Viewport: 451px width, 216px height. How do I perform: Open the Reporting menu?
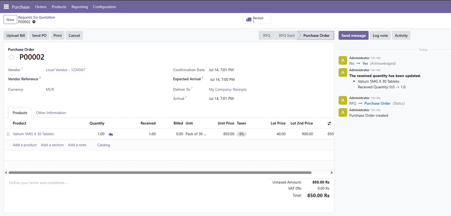[80, 7]
